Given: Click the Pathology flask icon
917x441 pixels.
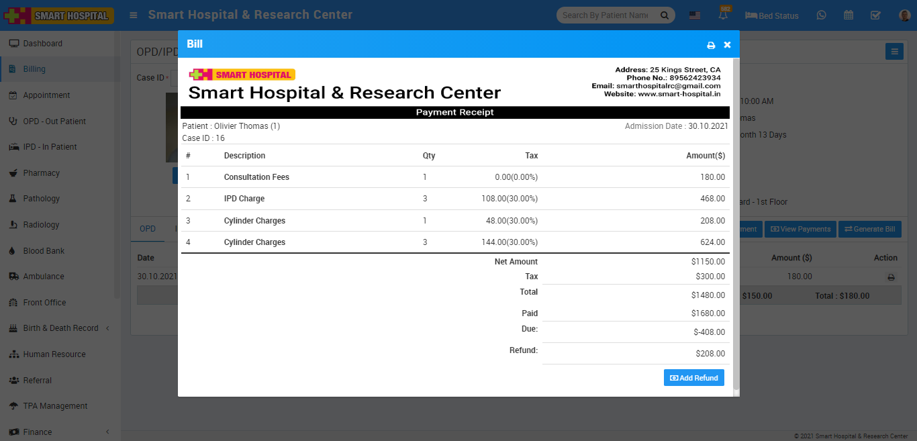Looking at the screenshot, I should (x=12, y=199).
